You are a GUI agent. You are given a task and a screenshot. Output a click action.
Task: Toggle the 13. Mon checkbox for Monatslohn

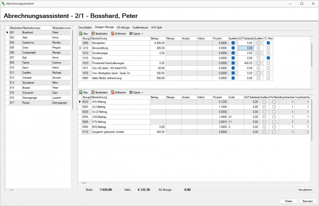[268, 43]
